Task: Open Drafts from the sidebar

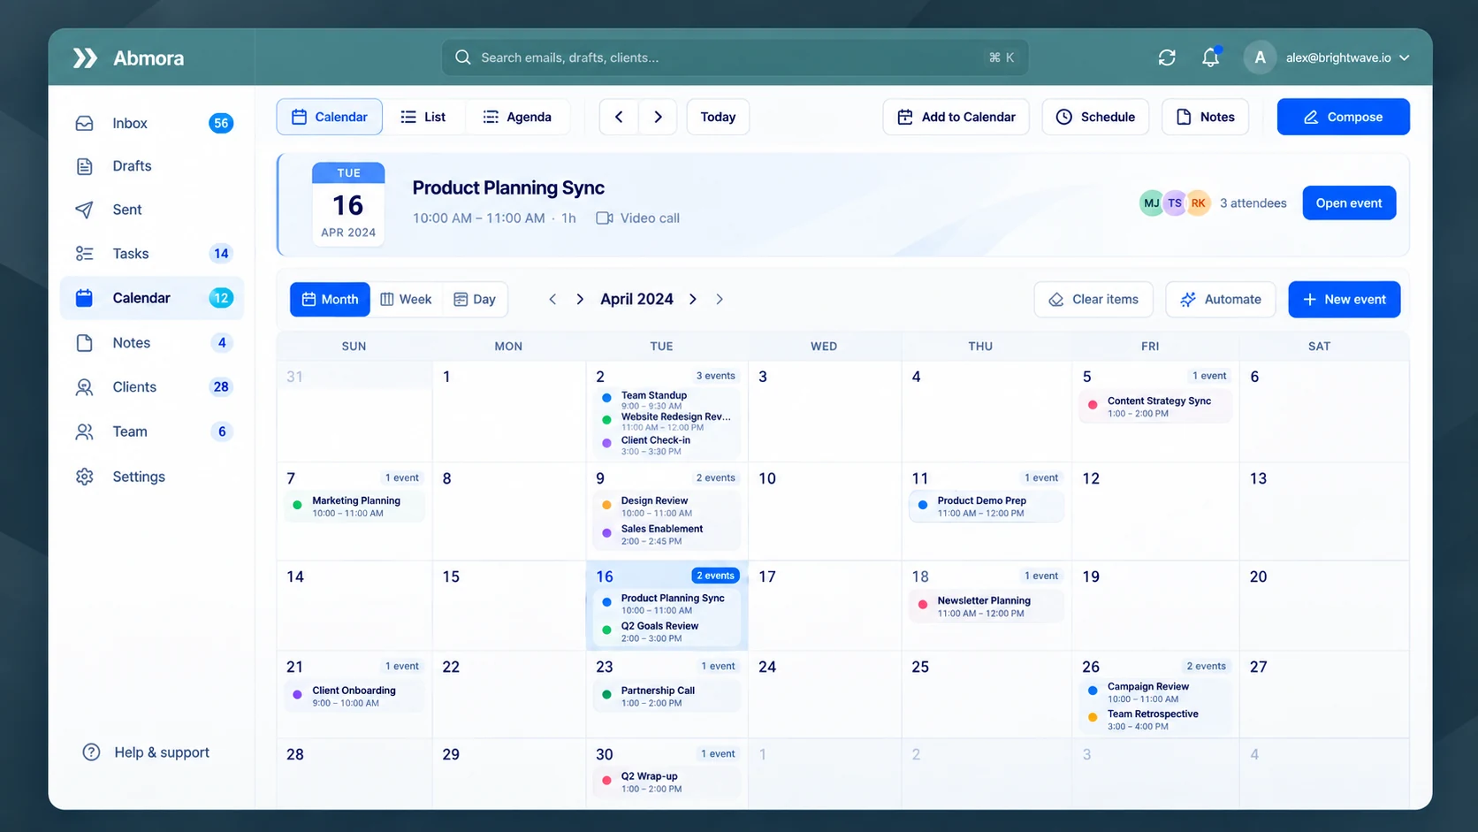Action: (x=152, y=165)
